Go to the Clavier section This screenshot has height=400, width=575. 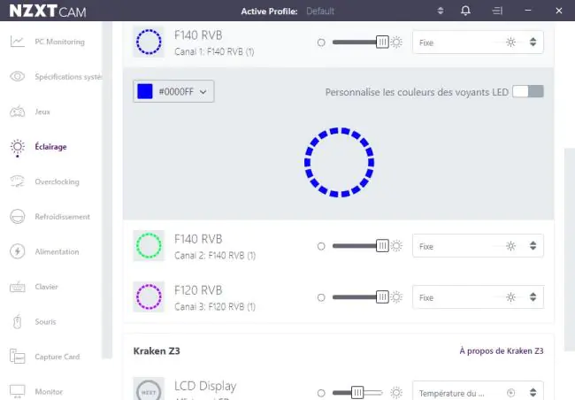point(46,287)
